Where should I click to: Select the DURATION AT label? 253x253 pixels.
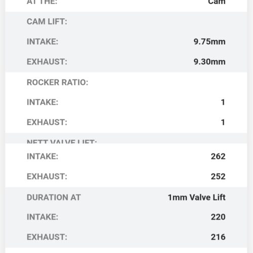click(x=54, y=197)
